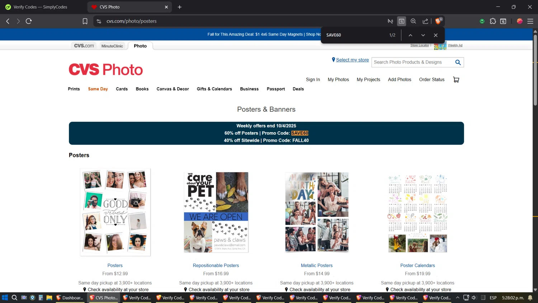Go to next find match

[x=423, y=35]
